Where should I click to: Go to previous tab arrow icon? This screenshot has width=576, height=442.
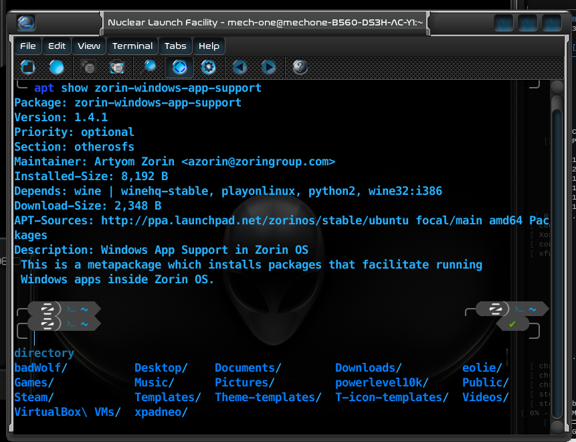[240, 67]
